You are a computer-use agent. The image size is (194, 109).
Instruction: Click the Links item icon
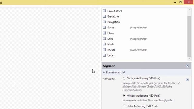pyautogui.click(x=104, y=38)
